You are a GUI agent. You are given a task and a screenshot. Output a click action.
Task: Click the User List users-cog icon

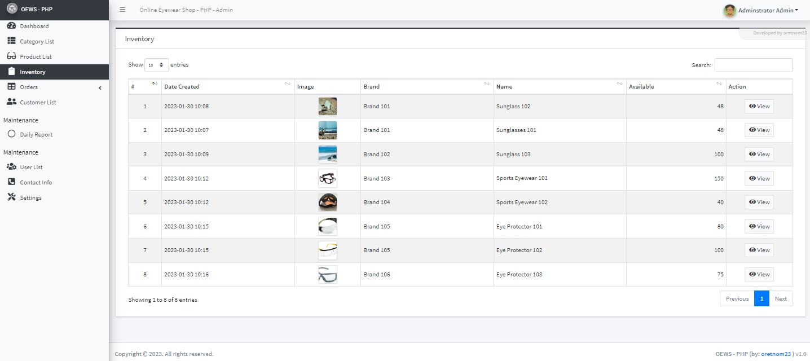click(x=11, y=167)
